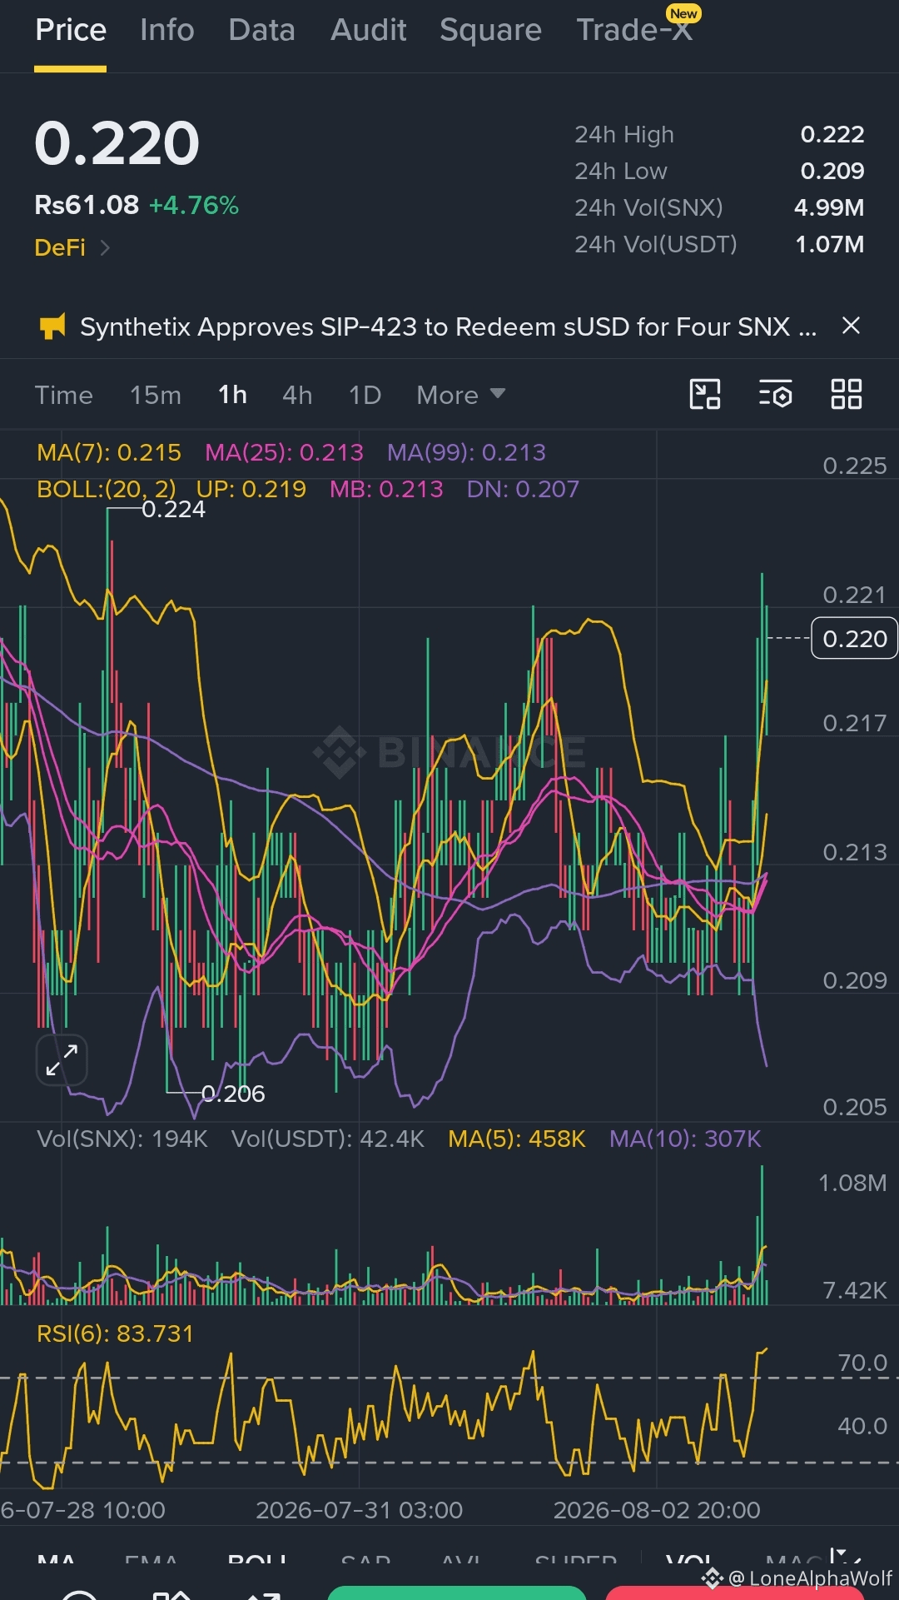
Task: Expand chart to fullscreen
Action: click(x=62, y=1060)
